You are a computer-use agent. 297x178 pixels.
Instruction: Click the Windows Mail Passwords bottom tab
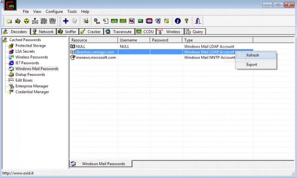(x=101, y=164)
